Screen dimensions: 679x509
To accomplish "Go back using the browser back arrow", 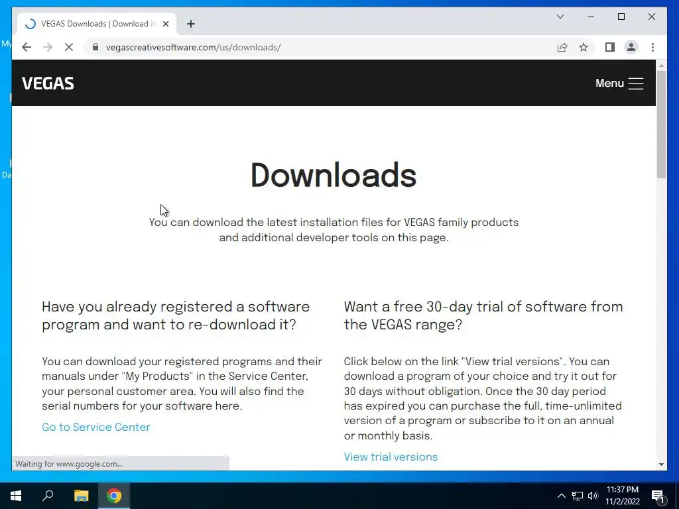I will [27, 47].
